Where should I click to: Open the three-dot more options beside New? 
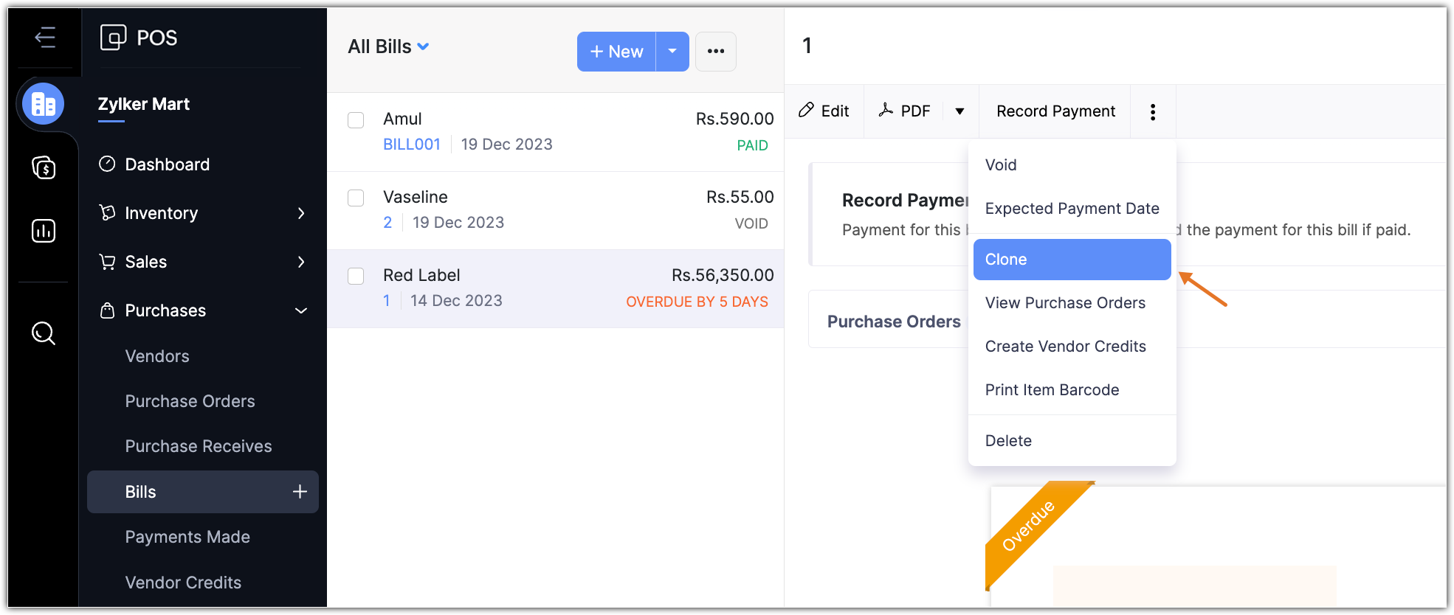pos(715,52)
